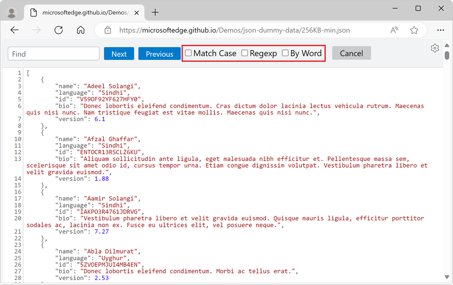This screenshot has height=285, width=453.
Task: Click id value "V59OF92YF627HFY0"
Action: tap(109, 99)
